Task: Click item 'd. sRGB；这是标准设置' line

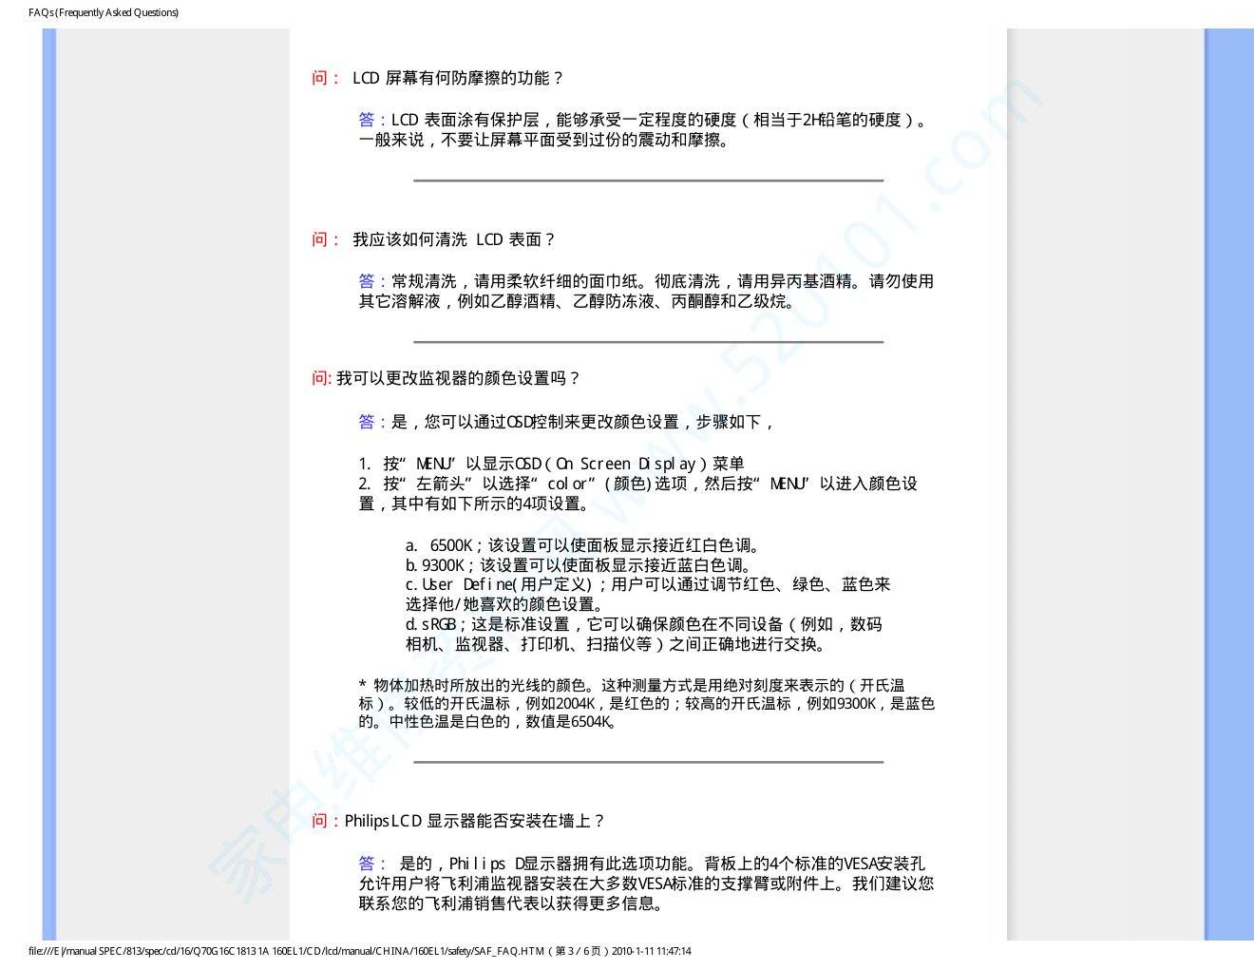Action: click(644, 624)
